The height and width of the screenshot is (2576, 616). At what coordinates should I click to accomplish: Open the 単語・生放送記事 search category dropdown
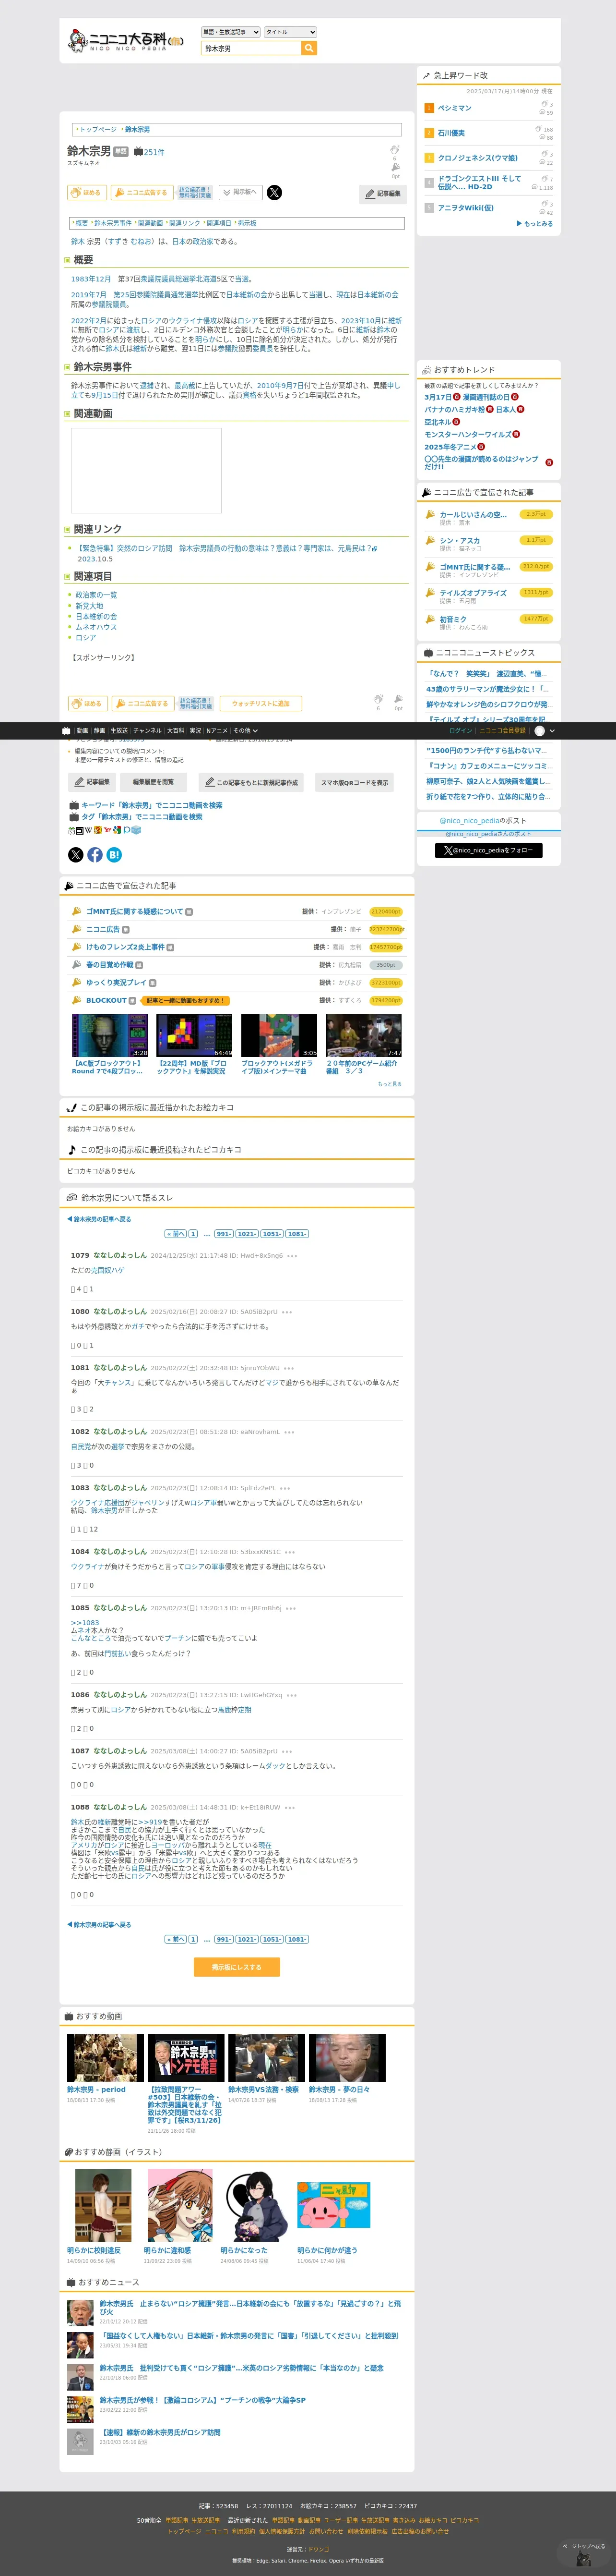(231, 32)
